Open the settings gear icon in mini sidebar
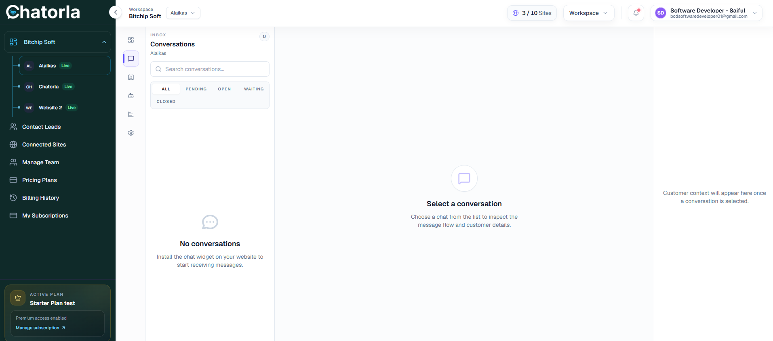Screen dimensions: 773x341 131,133
